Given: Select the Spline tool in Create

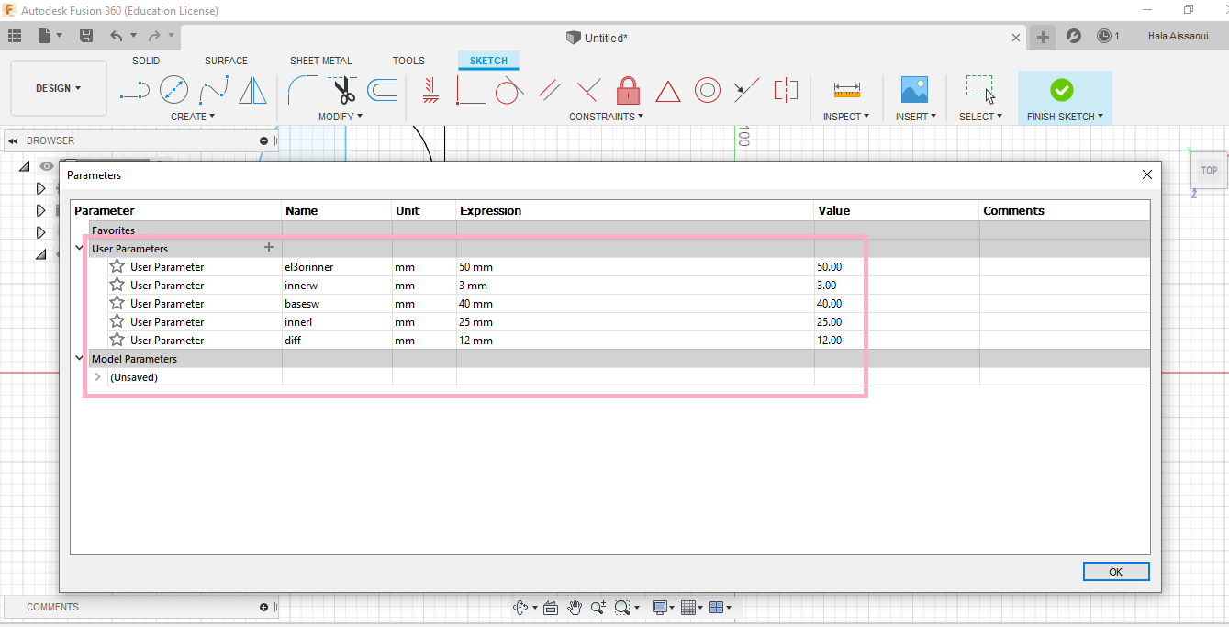Looking at the screenshot, I should (214, 90).
